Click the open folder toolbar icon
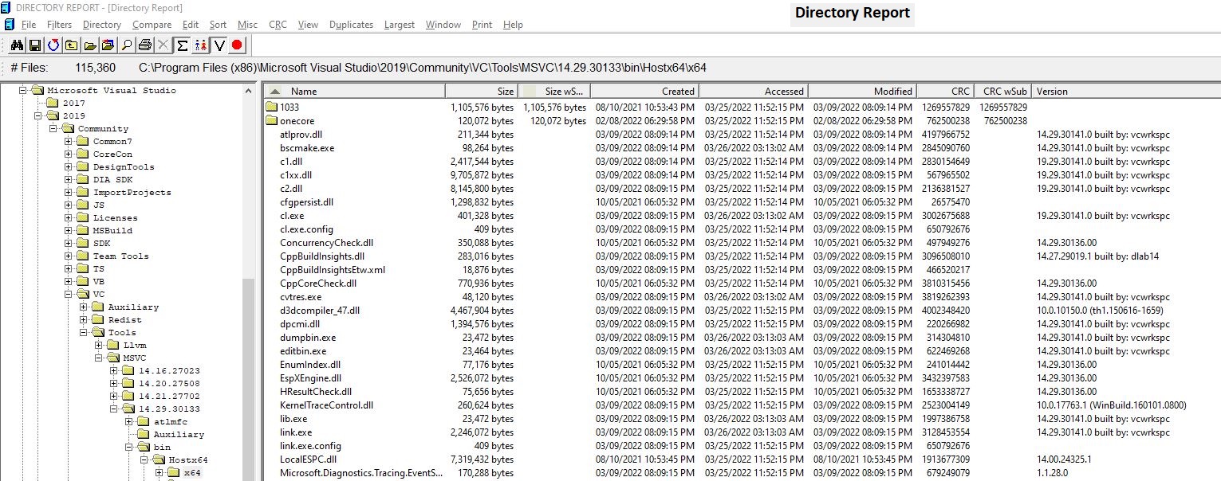1221x481 pixels. [x=89, y=45]
